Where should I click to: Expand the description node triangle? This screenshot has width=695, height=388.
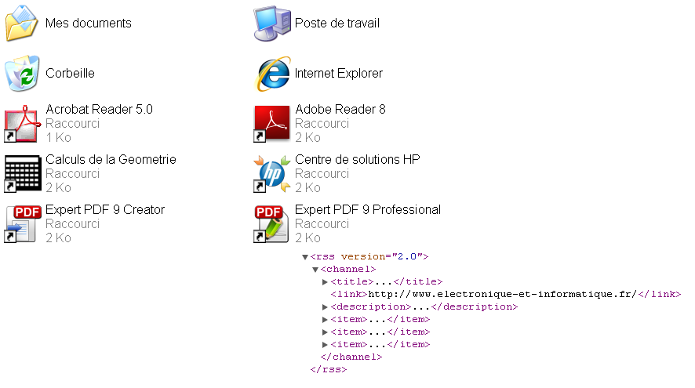coord(325,307)
